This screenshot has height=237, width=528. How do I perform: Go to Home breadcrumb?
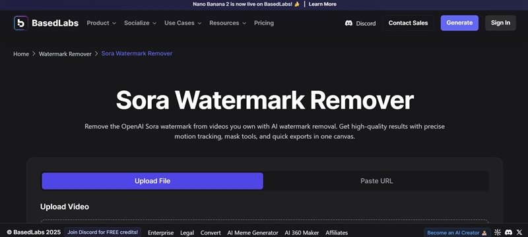(x=21, y=54)
